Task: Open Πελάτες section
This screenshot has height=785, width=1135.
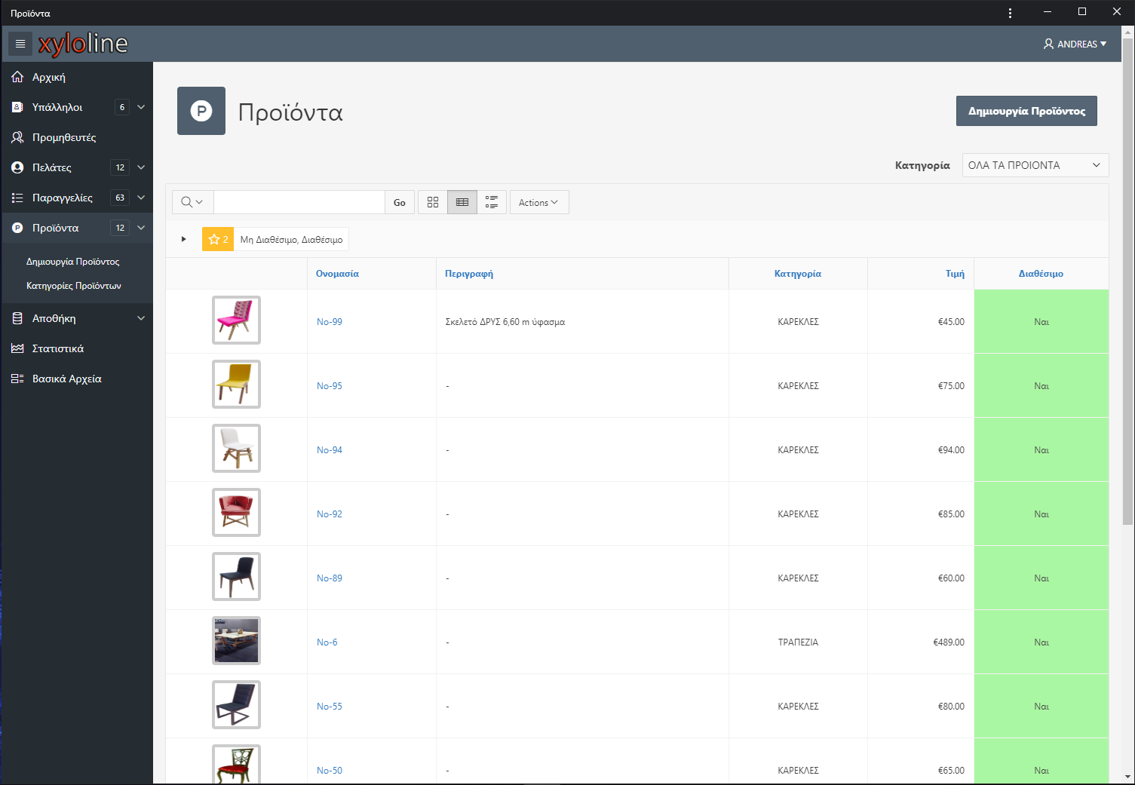Action: click(52, 167)
